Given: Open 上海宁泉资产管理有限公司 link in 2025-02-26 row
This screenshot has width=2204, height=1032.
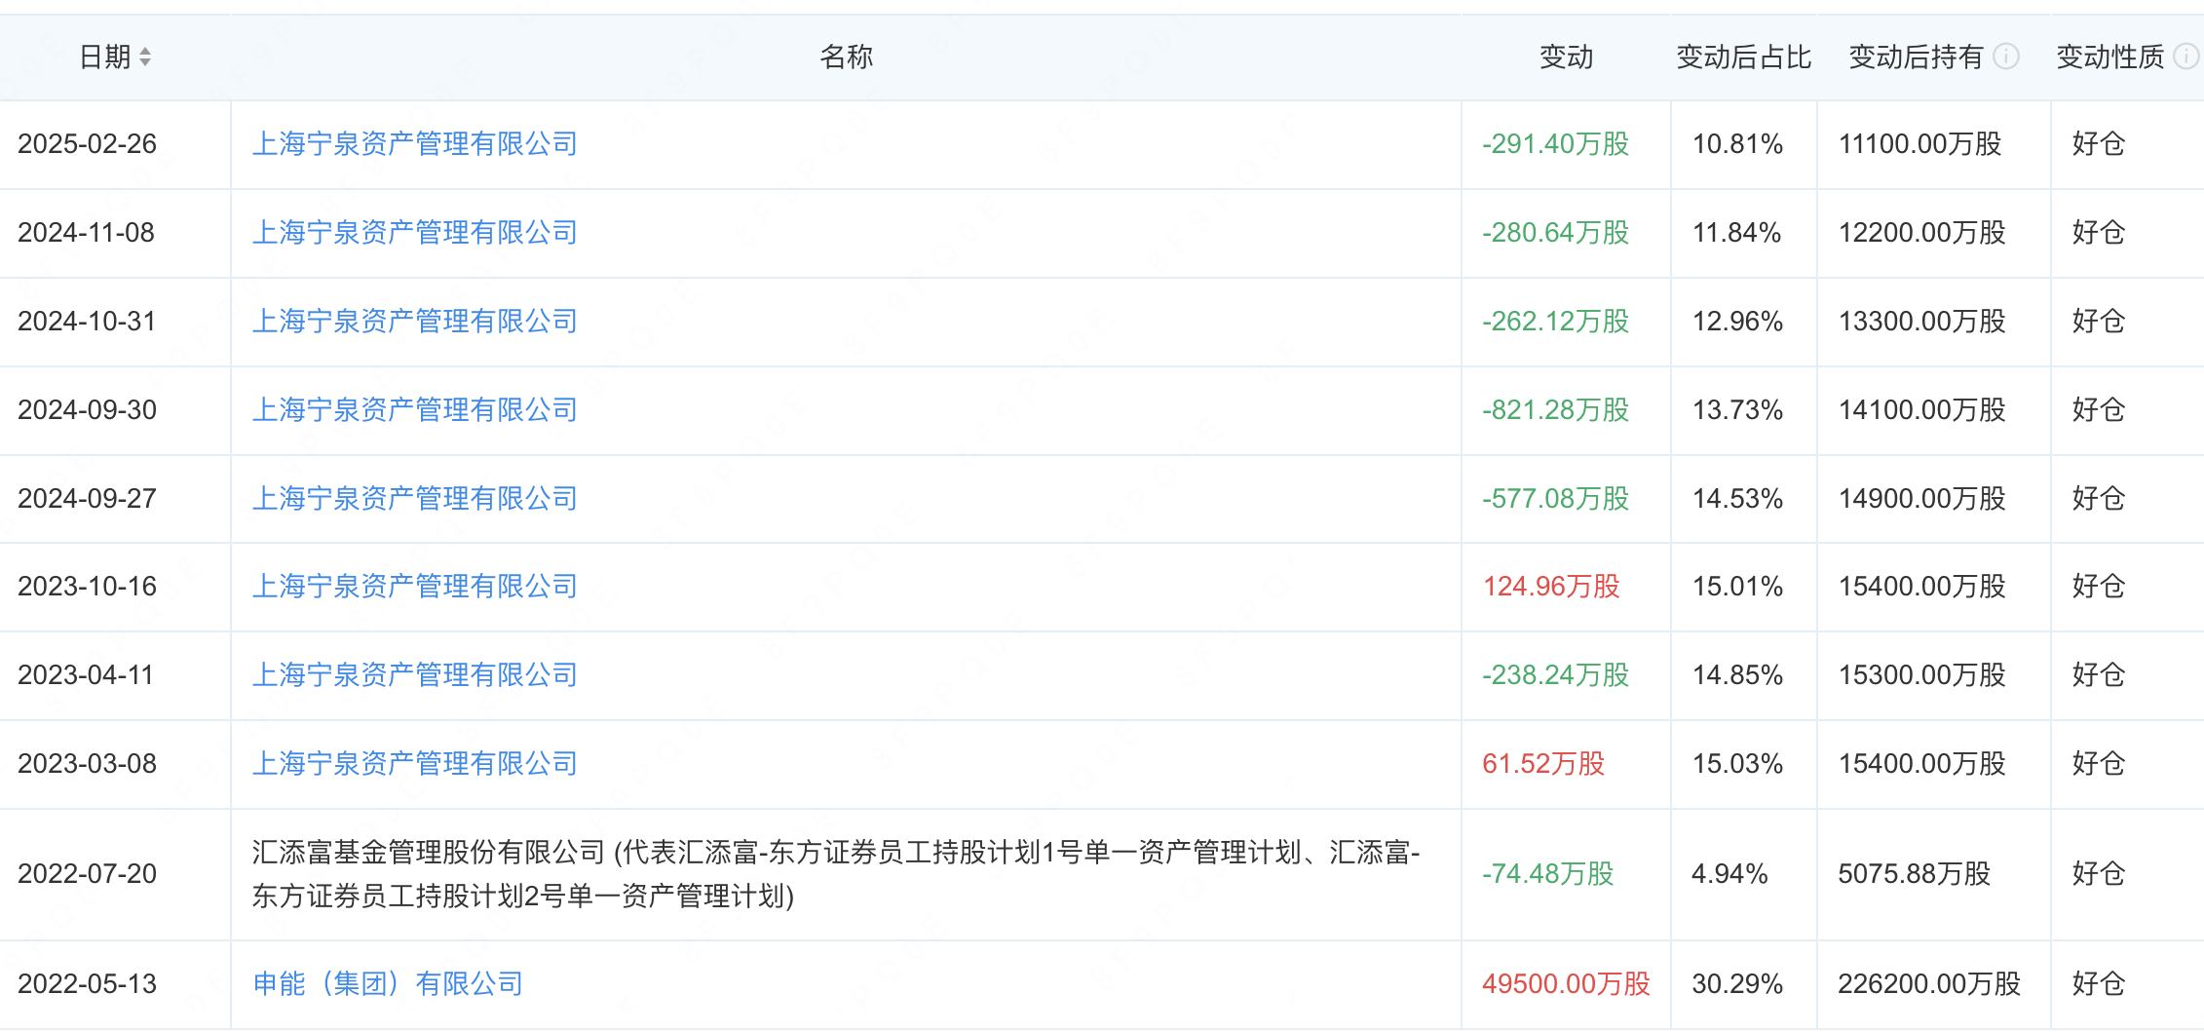Looking at the screenshot, I should [415, 144].
